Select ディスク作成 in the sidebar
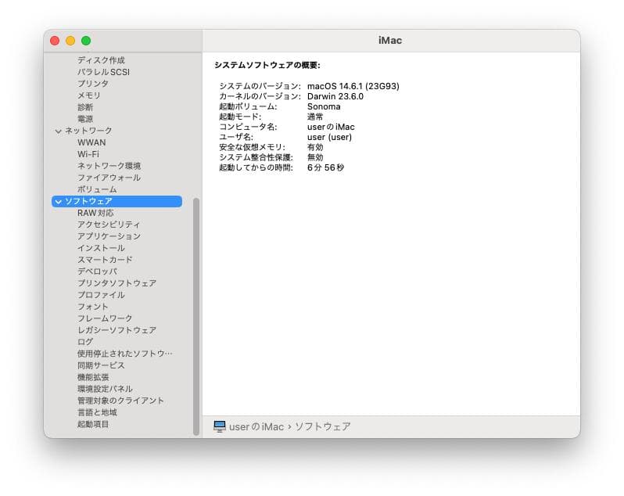This screenshot has height=496, width=624. [x=101, y=60]
